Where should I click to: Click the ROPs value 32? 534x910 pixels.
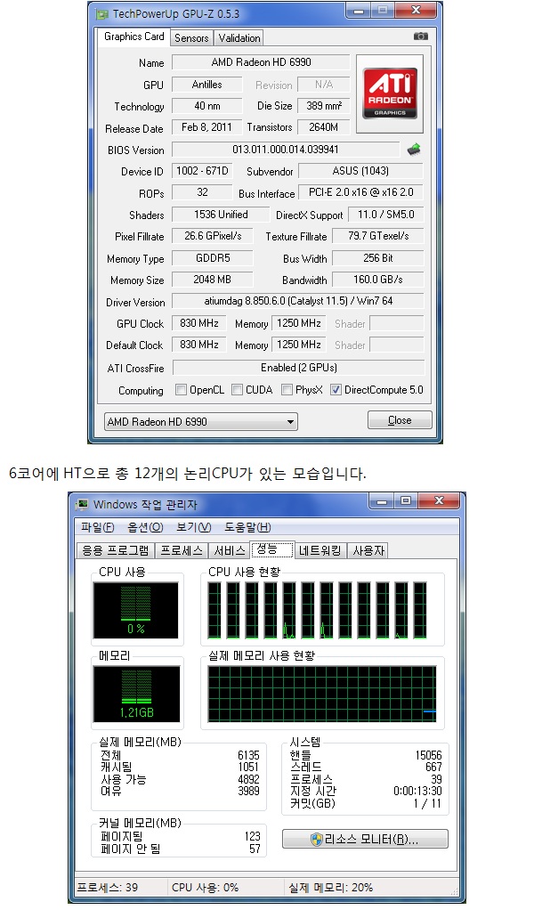[202, 192]
